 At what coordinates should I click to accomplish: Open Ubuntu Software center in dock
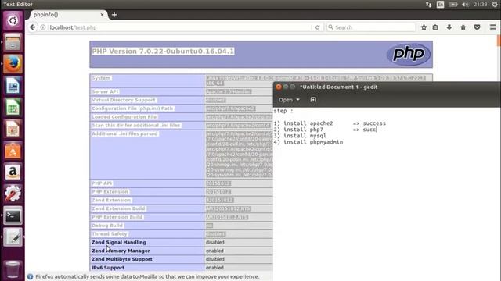pos(13,151)
